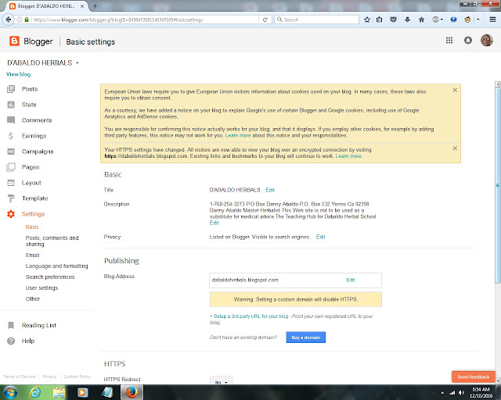This screenshot has width=501, height=400.
Task: Open Language and formatting settings
Action: pyautogui.click(x=56, y=266)
